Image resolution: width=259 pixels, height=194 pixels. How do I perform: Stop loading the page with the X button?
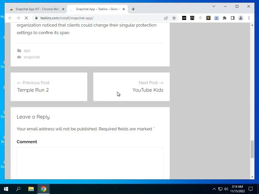26,18
